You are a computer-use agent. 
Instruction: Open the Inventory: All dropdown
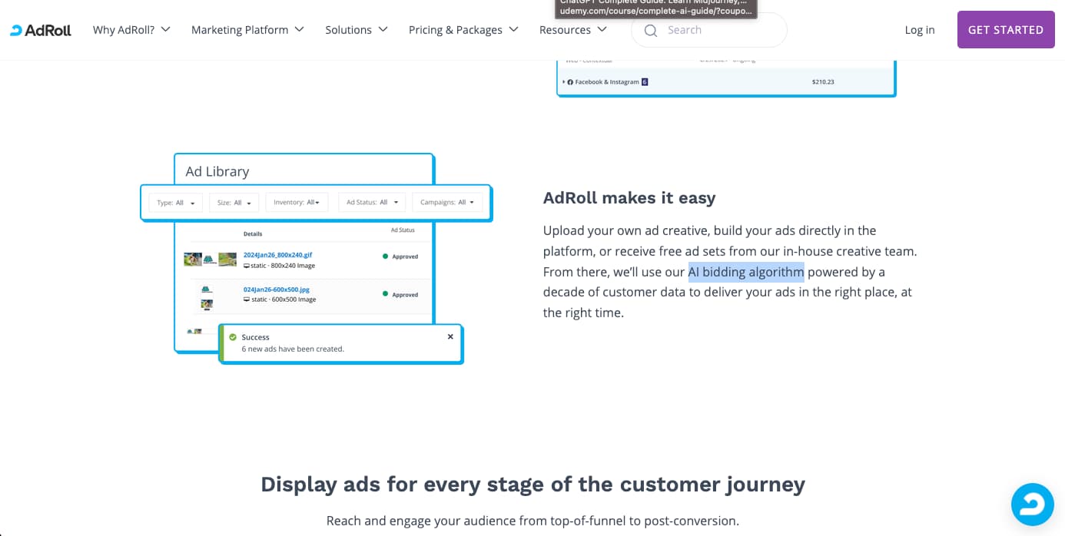297,203
